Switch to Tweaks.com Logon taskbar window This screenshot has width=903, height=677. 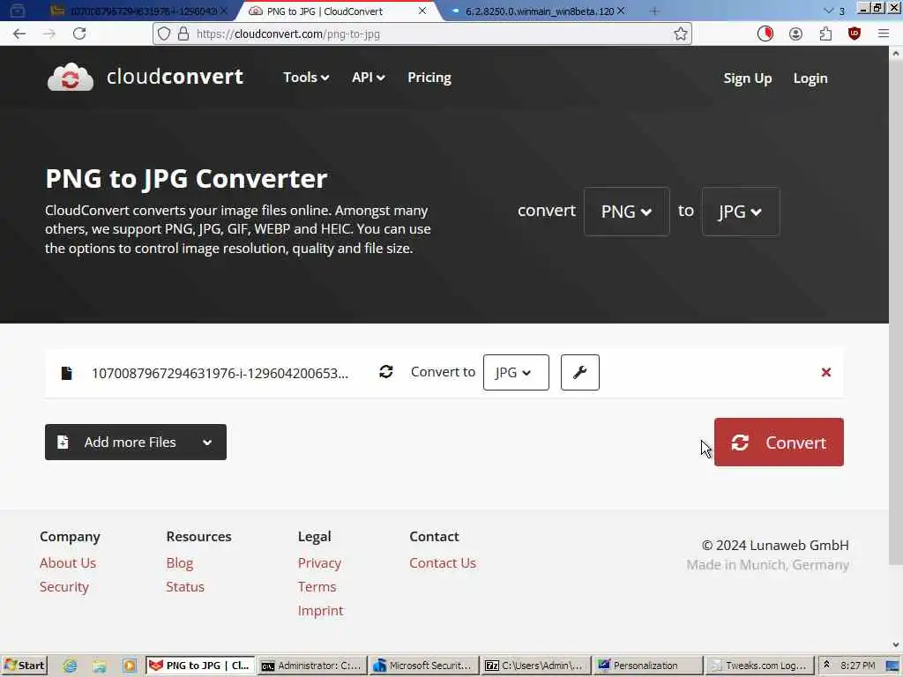pos(759,666)
